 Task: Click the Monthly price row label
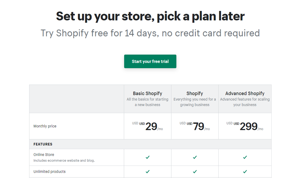click(x=45, y=126)
